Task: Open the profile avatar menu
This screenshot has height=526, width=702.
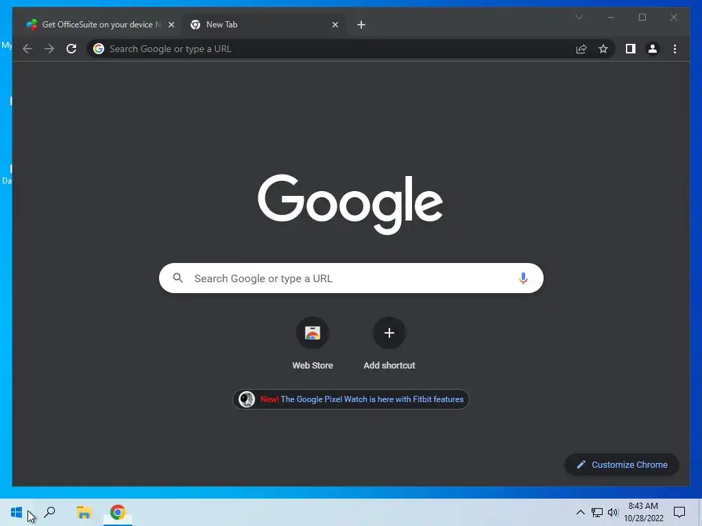Action: 653,49
